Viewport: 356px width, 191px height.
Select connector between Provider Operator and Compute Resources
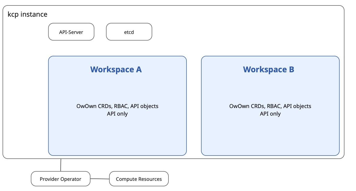click(x=100, y=179)
